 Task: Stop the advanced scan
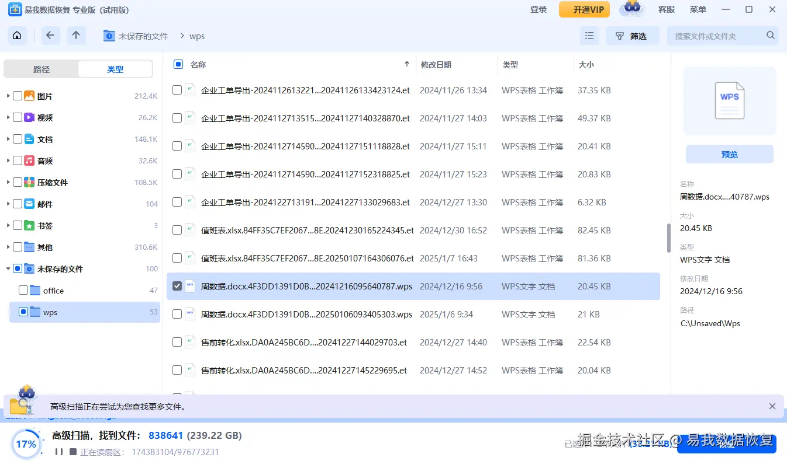click(73, 452)
